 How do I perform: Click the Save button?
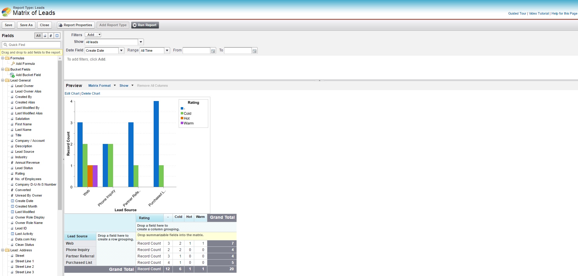(x=9, y=25)
